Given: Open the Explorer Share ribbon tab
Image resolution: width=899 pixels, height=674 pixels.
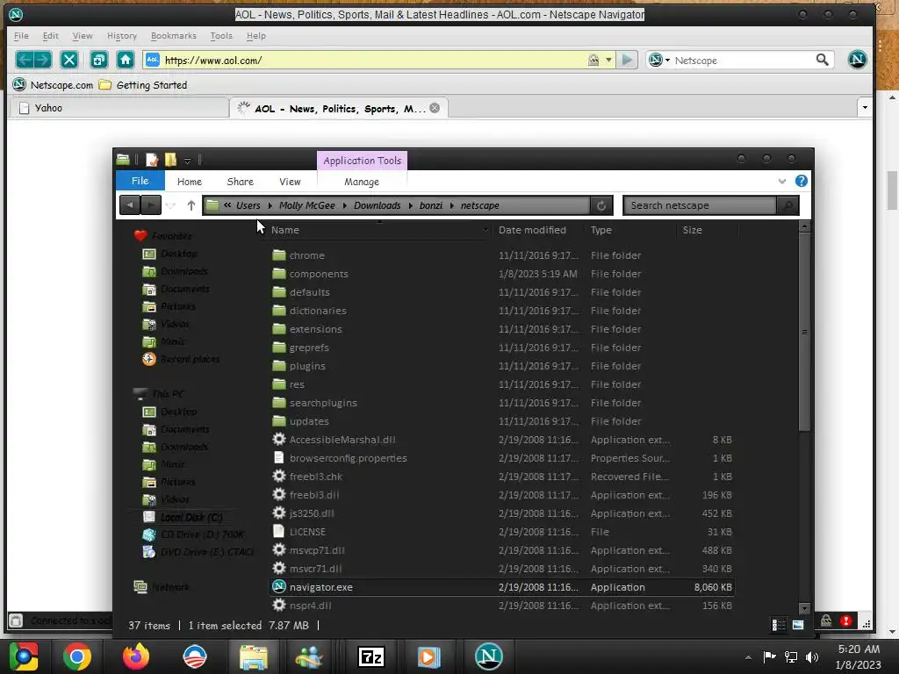Looking at the screenshot, I should pos(241,181).
